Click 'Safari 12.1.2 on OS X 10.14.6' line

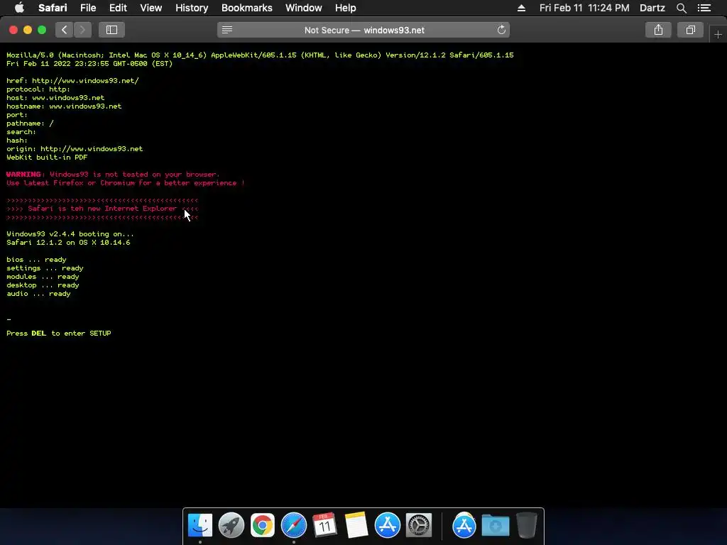(x=68, y=243)
